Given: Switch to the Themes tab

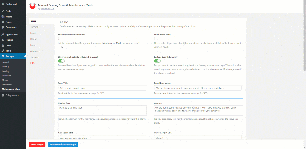Looking at the screenshot, I should point(34,27).
